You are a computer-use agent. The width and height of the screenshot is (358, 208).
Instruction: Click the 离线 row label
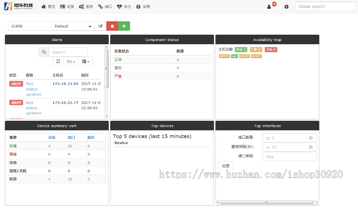[x=13, y=154]
